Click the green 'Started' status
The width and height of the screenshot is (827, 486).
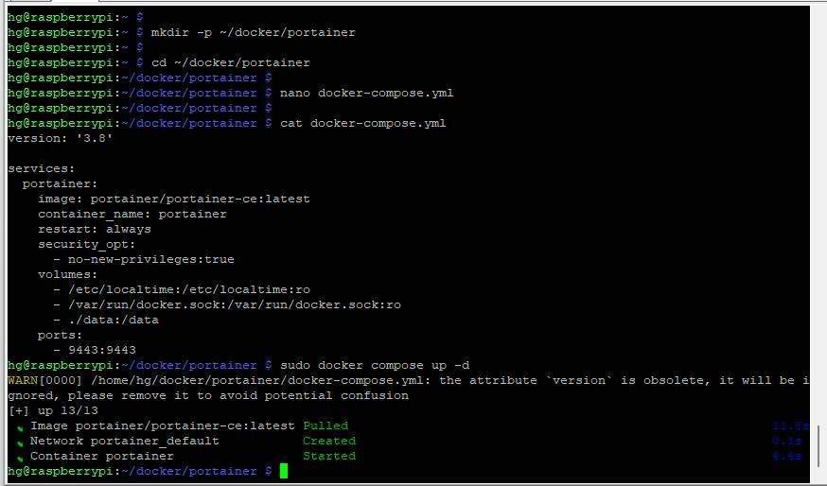(x=329, y=456)
